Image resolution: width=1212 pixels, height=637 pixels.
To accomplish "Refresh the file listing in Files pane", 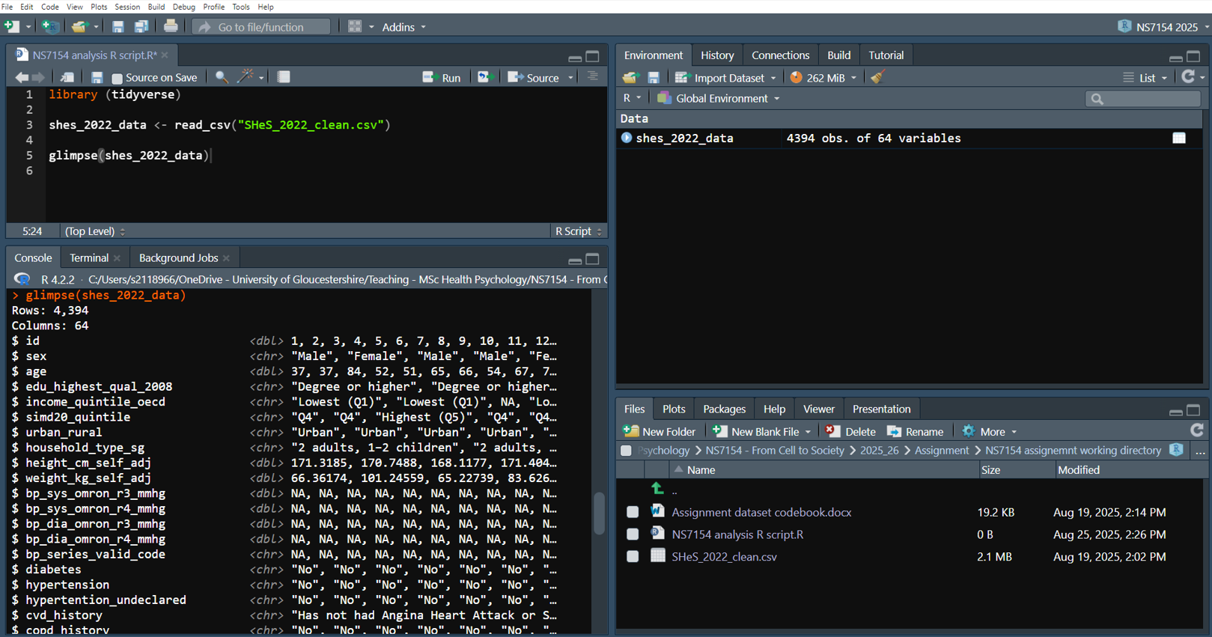I will pos(1196,430).
